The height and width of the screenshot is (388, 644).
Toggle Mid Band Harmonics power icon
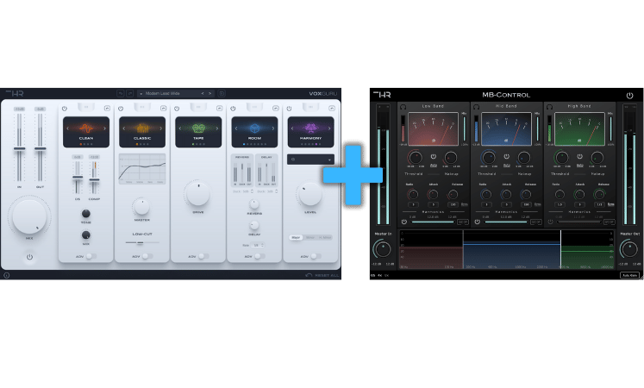[x=478, y=222]
